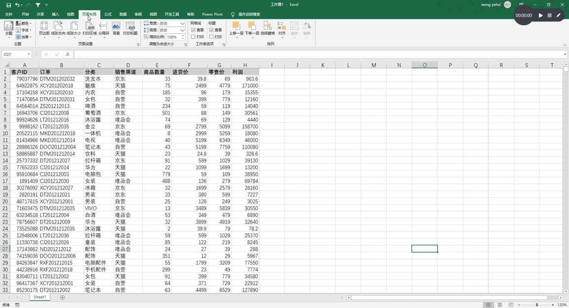Image resolution: width=569 pixels, height=308 pixels.
Task: Click the 背景 background icon
Action: [x=116, y=30]
